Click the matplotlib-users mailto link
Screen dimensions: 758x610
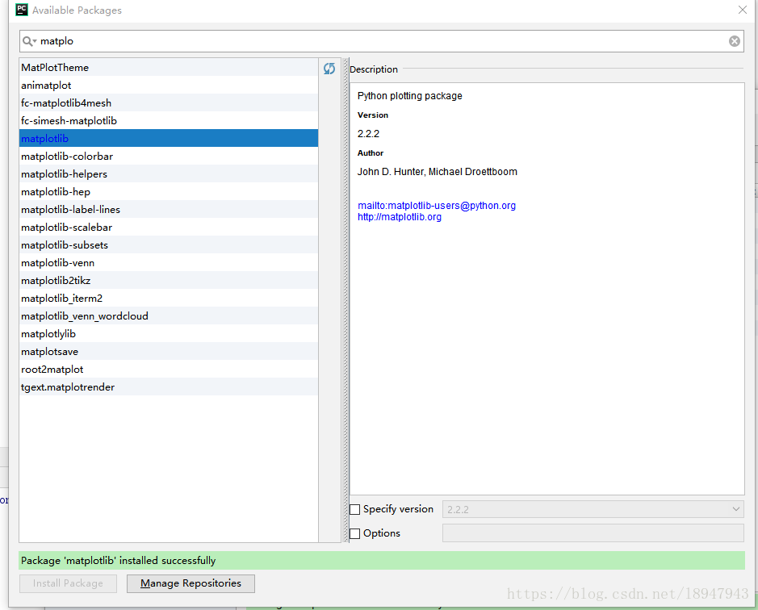[x=436, y=206]
